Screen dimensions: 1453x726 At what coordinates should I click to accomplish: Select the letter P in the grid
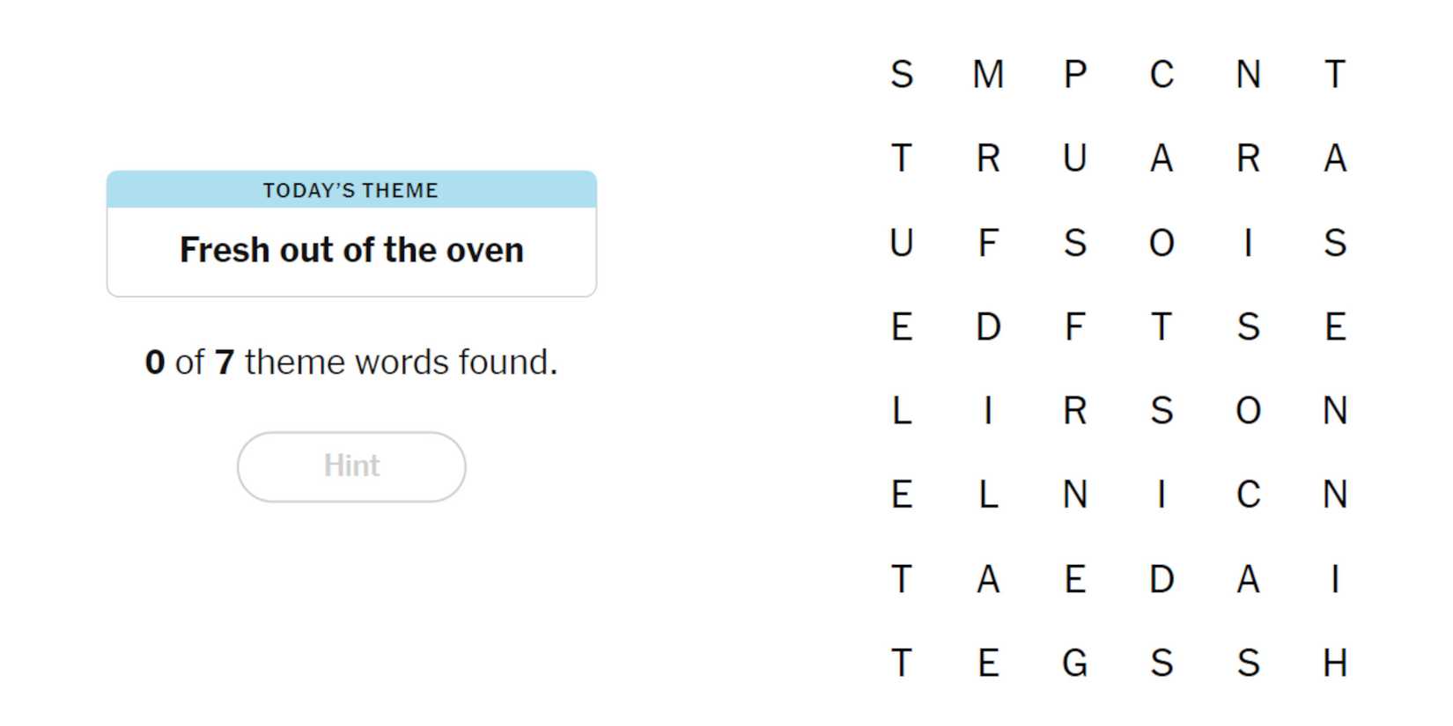click(1074, 74)
